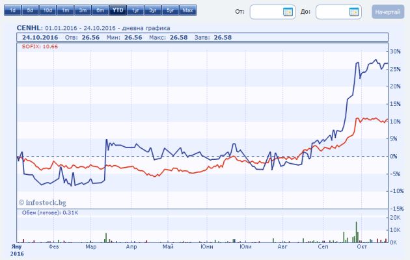Image resolution: width=410 pixels, height=260 pixels.
Task: Select the 5d time range
Action: point(30,10)
